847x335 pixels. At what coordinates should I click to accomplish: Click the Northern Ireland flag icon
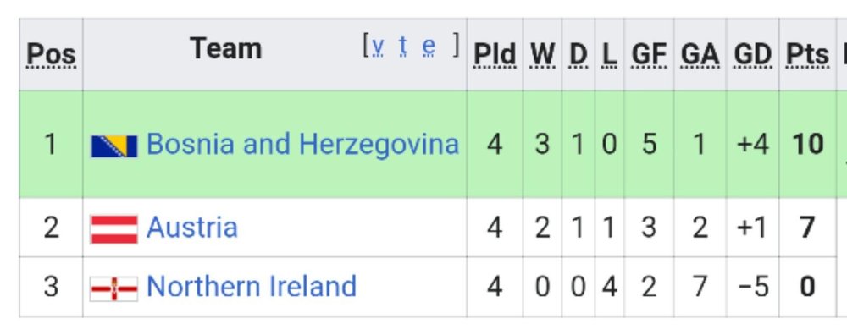[114, 288]
